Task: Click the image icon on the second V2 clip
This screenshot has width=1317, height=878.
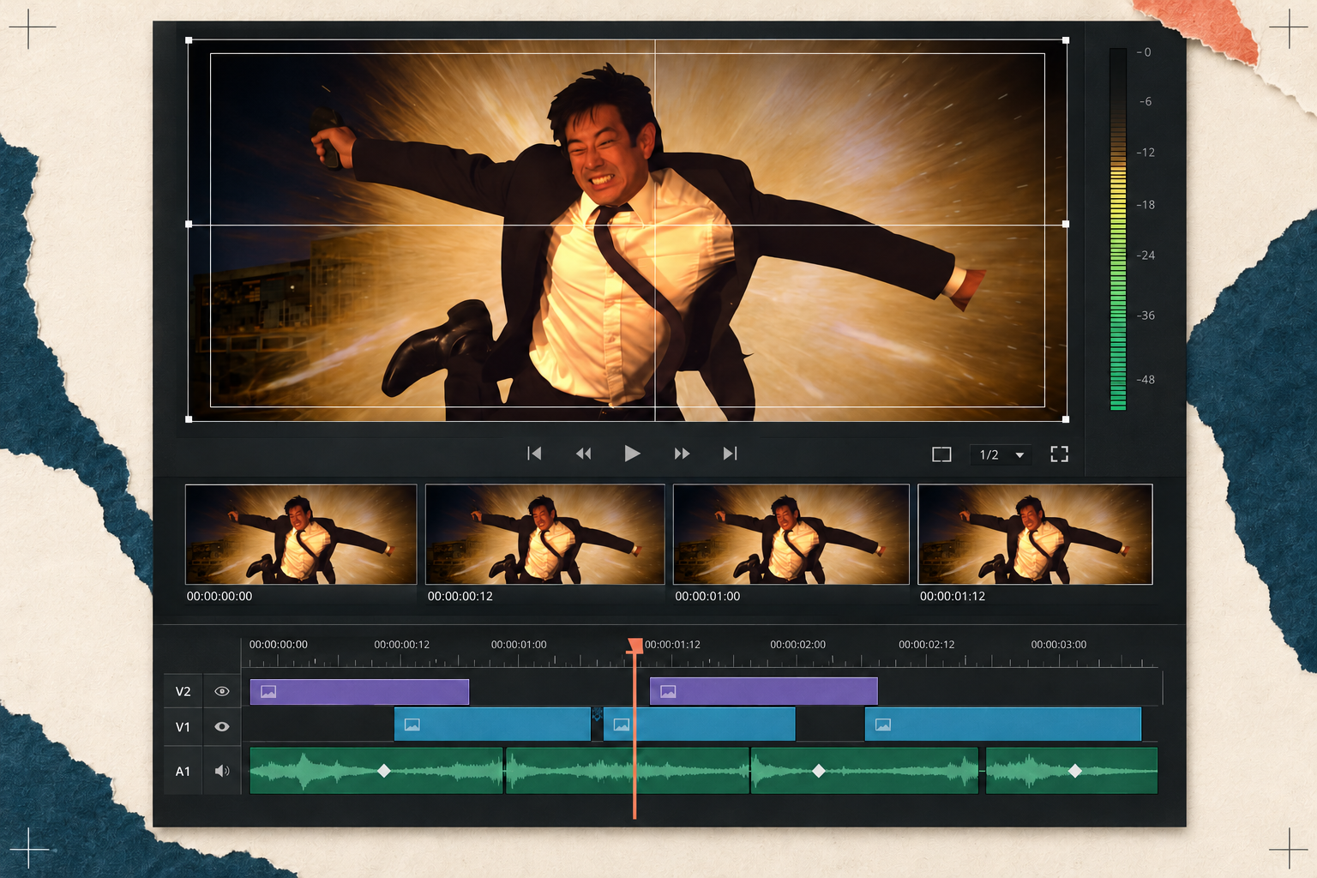Action: pos(668,692)
